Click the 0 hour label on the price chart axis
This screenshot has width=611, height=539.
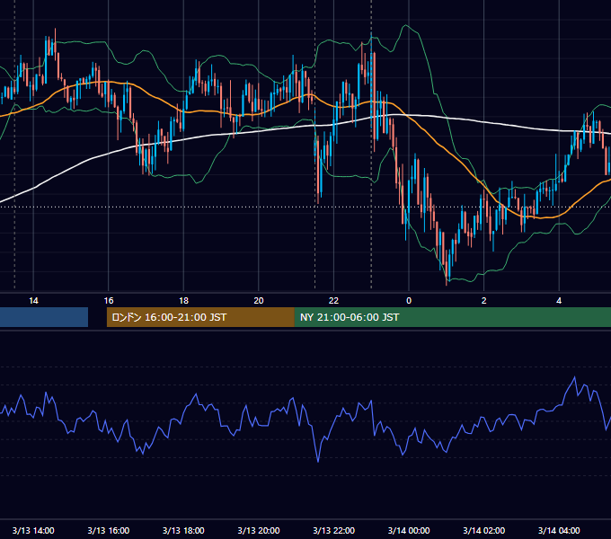(409, 300)
